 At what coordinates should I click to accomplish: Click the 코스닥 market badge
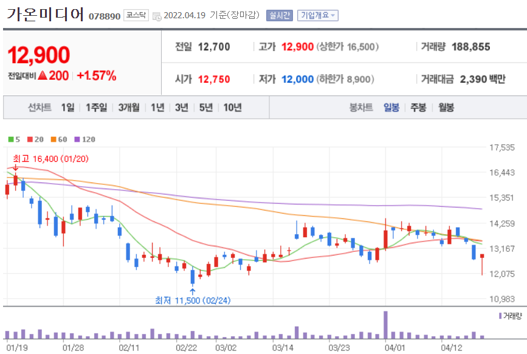pos(136,15)
